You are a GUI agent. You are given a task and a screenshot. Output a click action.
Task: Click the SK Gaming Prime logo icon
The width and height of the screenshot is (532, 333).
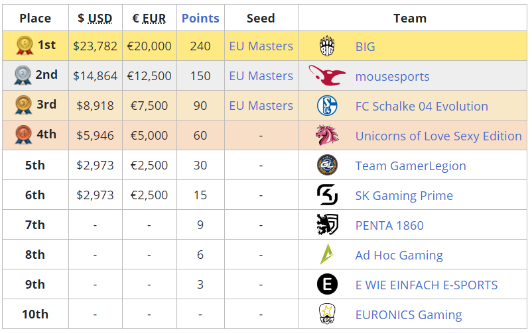(x=327, y=195)
